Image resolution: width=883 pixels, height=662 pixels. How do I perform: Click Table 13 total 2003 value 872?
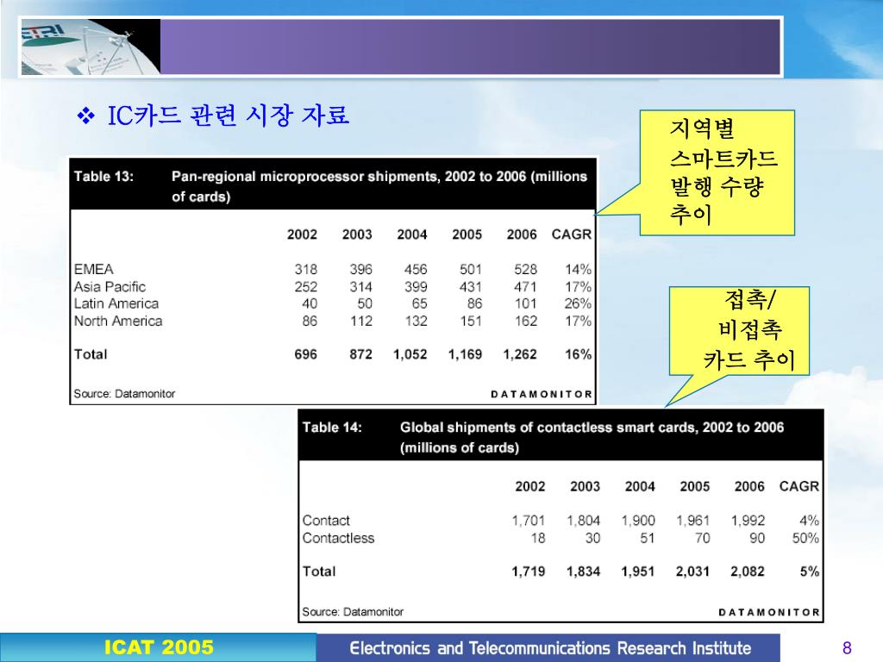click(x=360, y=354)
